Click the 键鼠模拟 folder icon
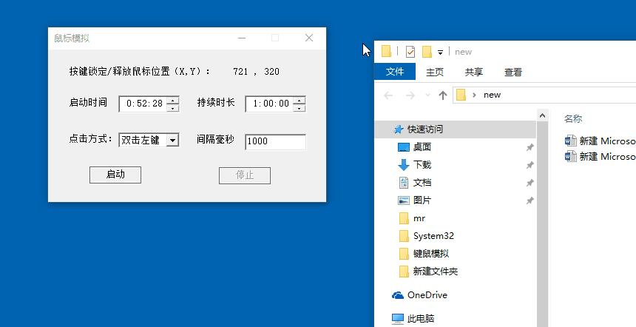Screen dimensions: 636x327 [x=404, y=254]
